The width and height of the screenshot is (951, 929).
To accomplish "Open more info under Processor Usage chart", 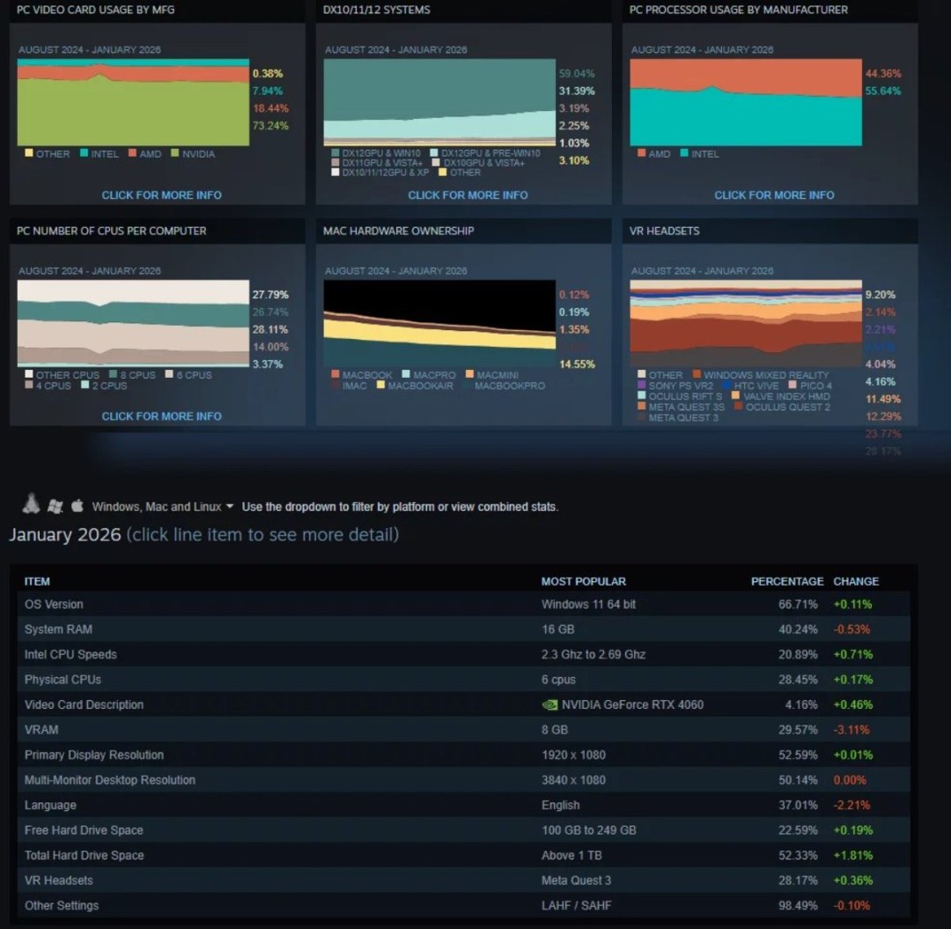I will coord(773,195).
